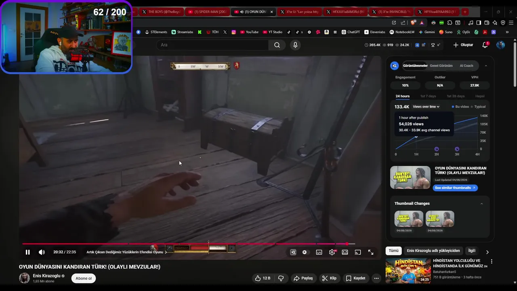Open the player settings gear
This screenshot has height=291, width=517.
click(x=332, y=252)
